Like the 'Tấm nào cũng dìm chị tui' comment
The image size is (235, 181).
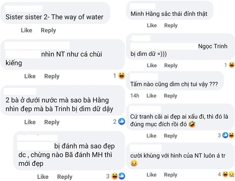click(x=152, y=96)
